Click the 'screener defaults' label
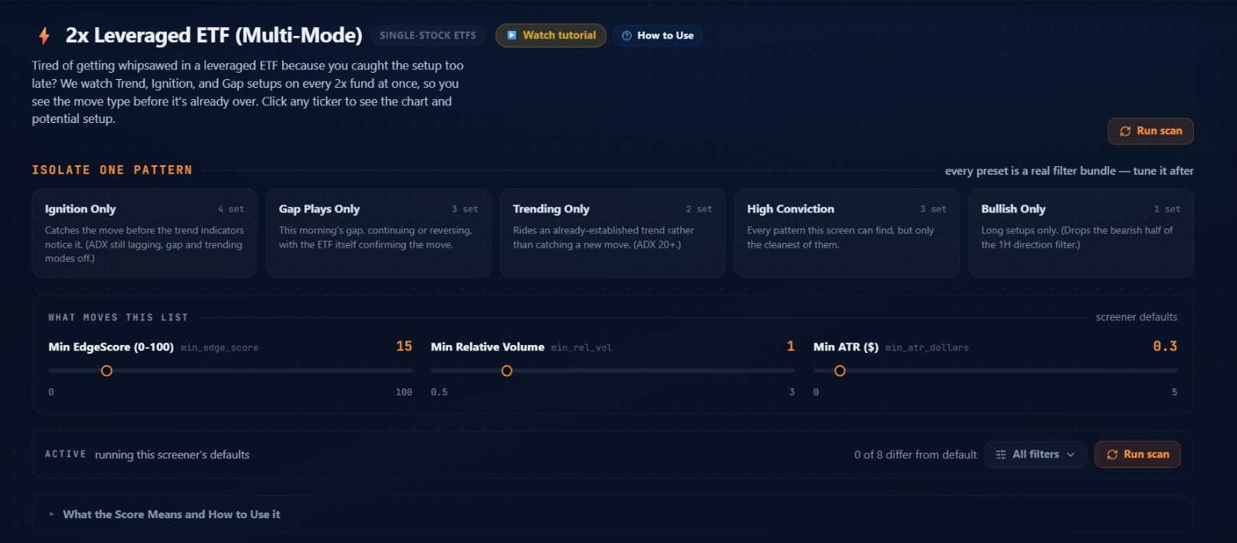 coord(1136,317)
